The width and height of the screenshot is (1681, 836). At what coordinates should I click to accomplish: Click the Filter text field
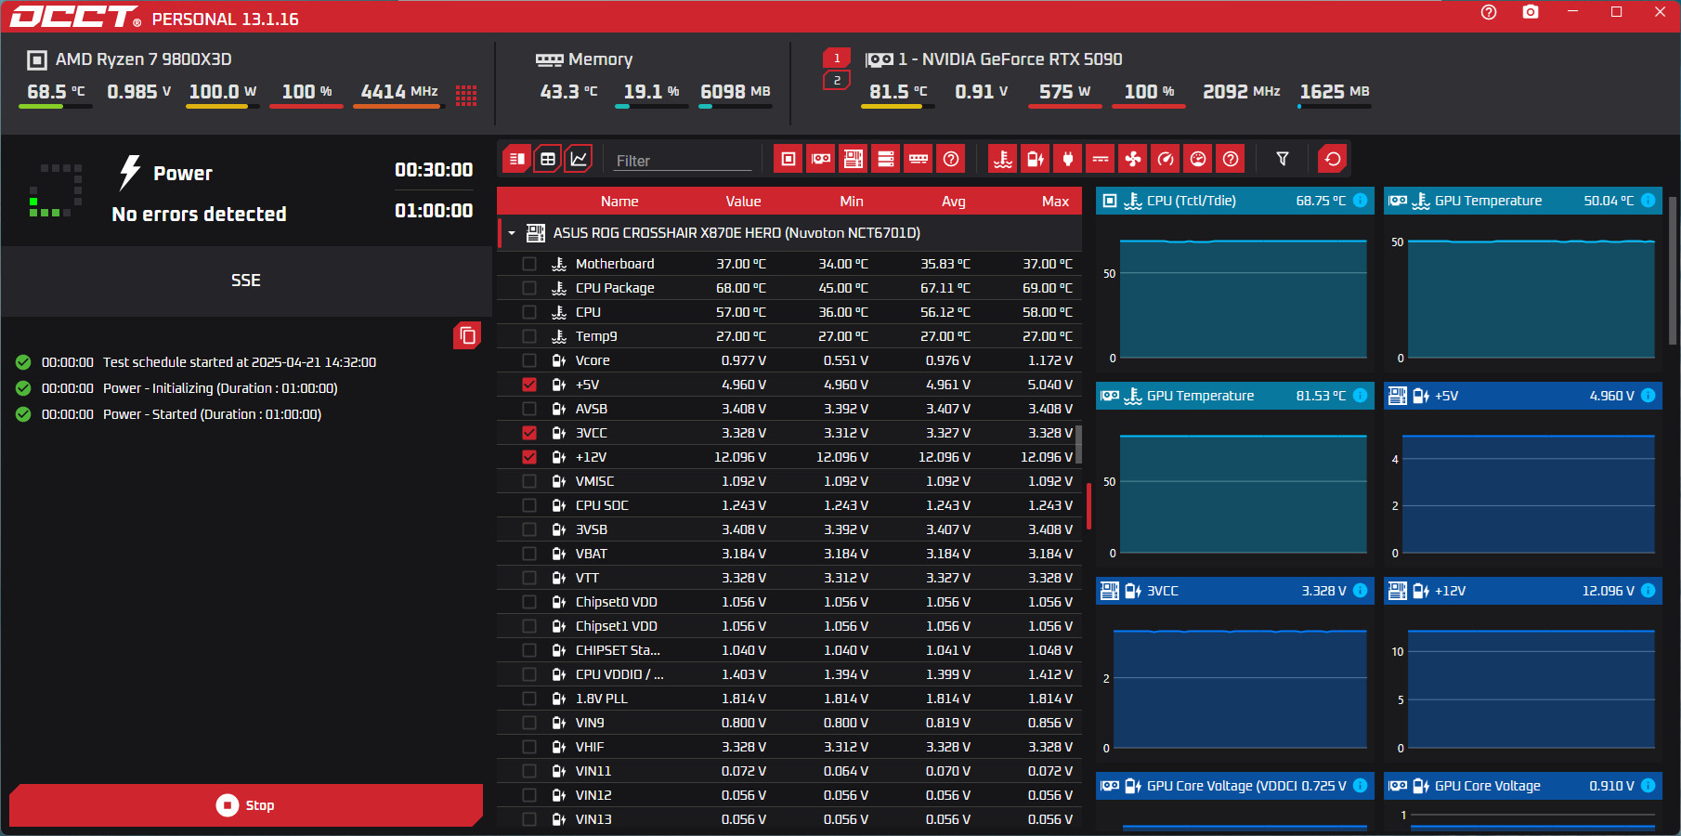click(x=683, y=161)
